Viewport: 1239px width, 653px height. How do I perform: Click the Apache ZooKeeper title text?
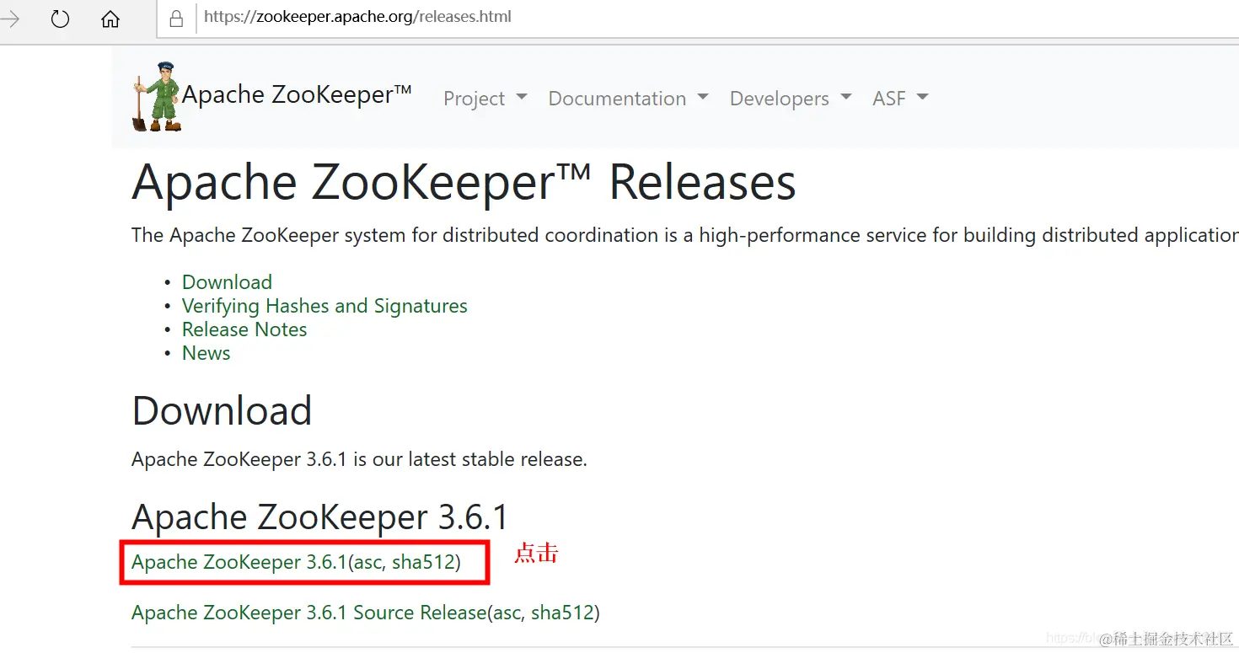pos(297,94)
